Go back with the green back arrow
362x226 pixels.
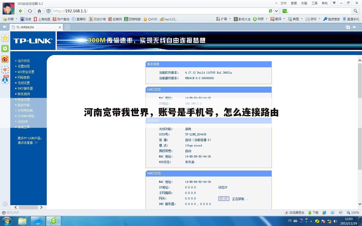pos(21,11)
